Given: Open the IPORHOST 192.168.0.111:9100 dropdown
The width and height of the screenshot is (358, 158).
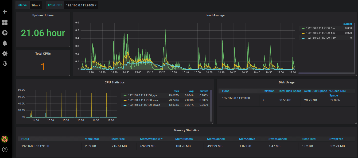Looking at the screenshot, I should coord(81,5).
